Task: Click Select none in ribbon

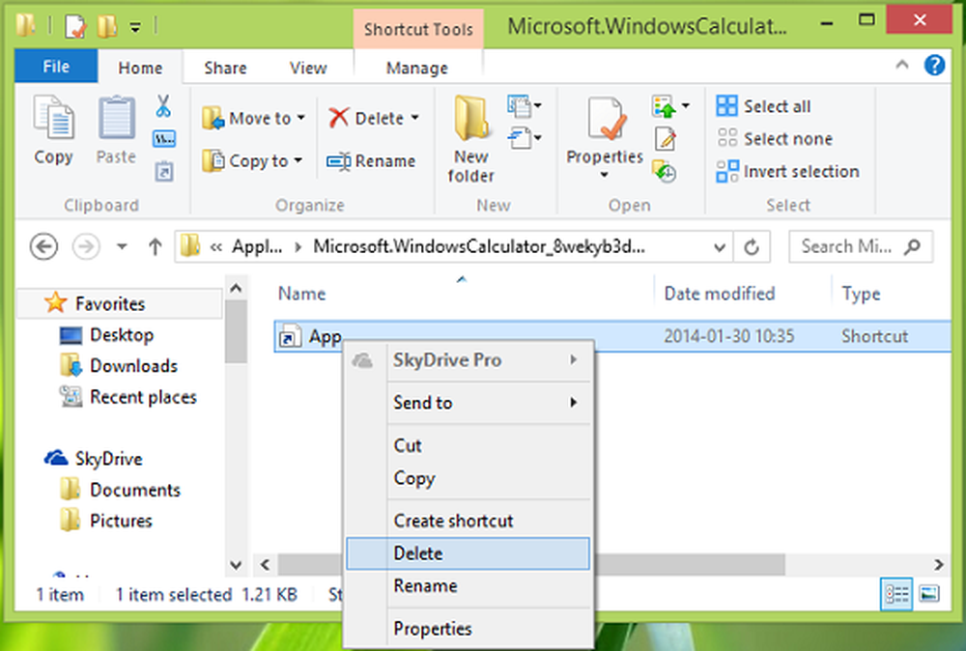Action: pyautogui.click(x=775, y=138)
